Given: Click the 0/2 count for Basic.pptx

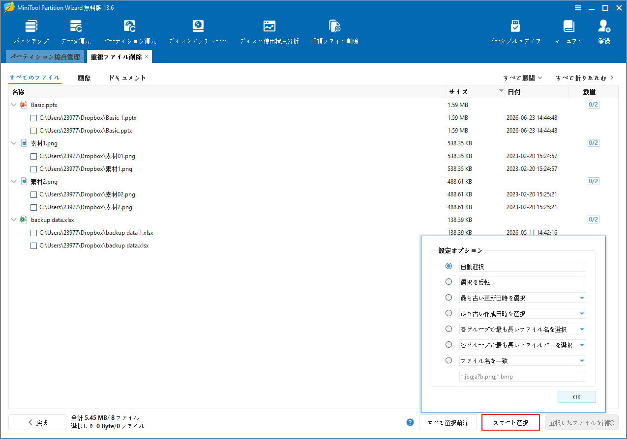Looking at the screenshot, I should 593,105.
